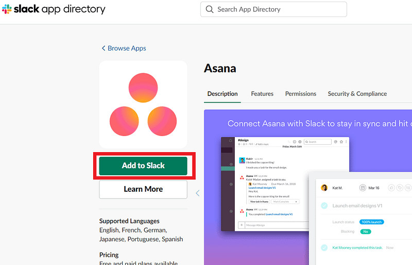Click the Learn More button
This screenshot has width=412, height=265.
[x=143, y=189]
